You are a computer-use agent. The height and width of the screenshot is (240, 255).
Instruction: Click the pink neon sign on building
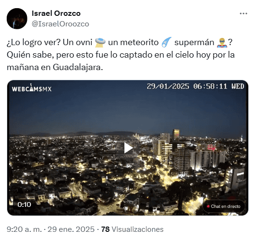(212, 148)
